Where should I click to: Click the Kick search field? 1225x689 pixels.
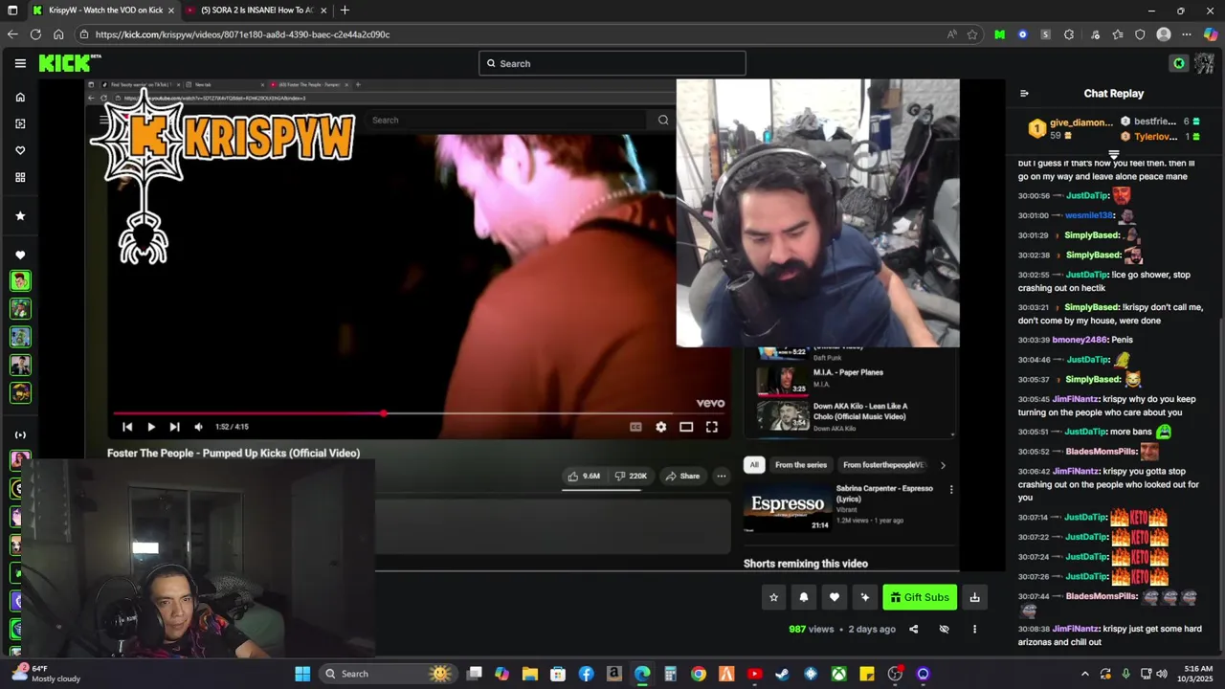pos(612,63)
